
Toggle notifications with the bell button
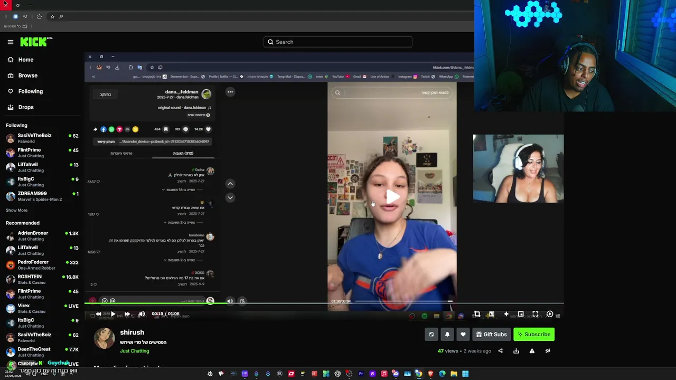447,335
